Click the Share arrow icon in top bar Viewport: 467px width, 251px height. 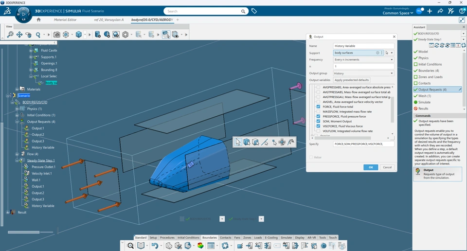[x=440, y=11]
